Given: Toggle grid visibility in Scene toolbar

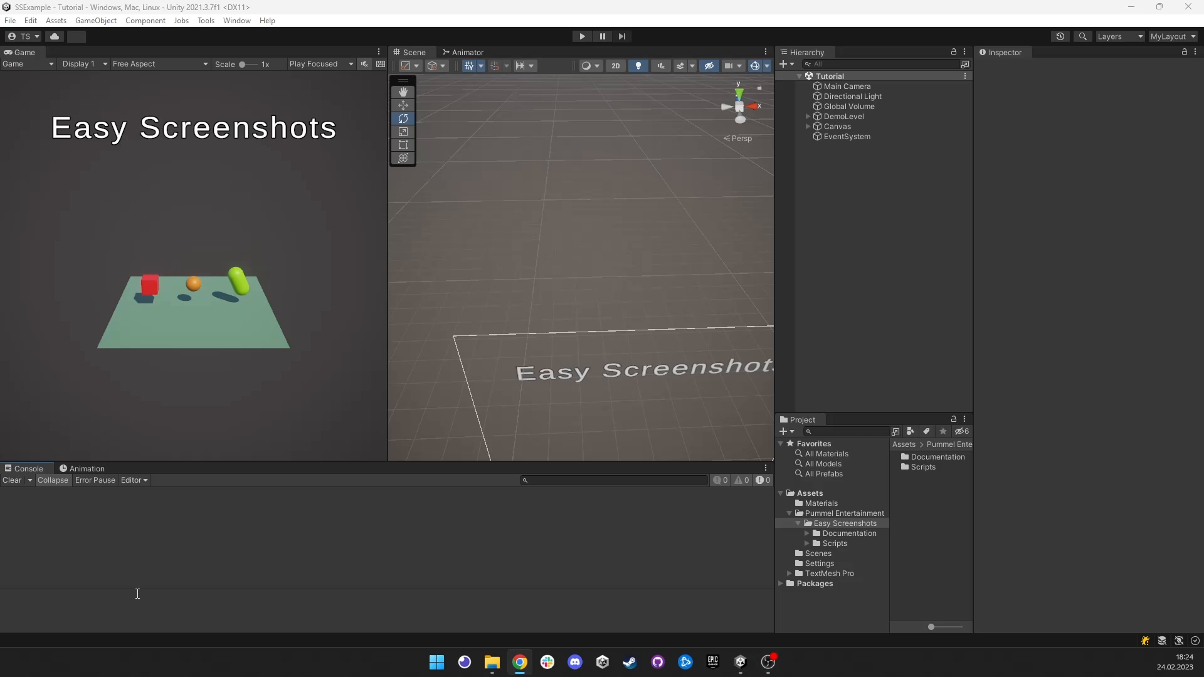Looking at the screenshot, I should pyautogui.click(x=468, y=66).
